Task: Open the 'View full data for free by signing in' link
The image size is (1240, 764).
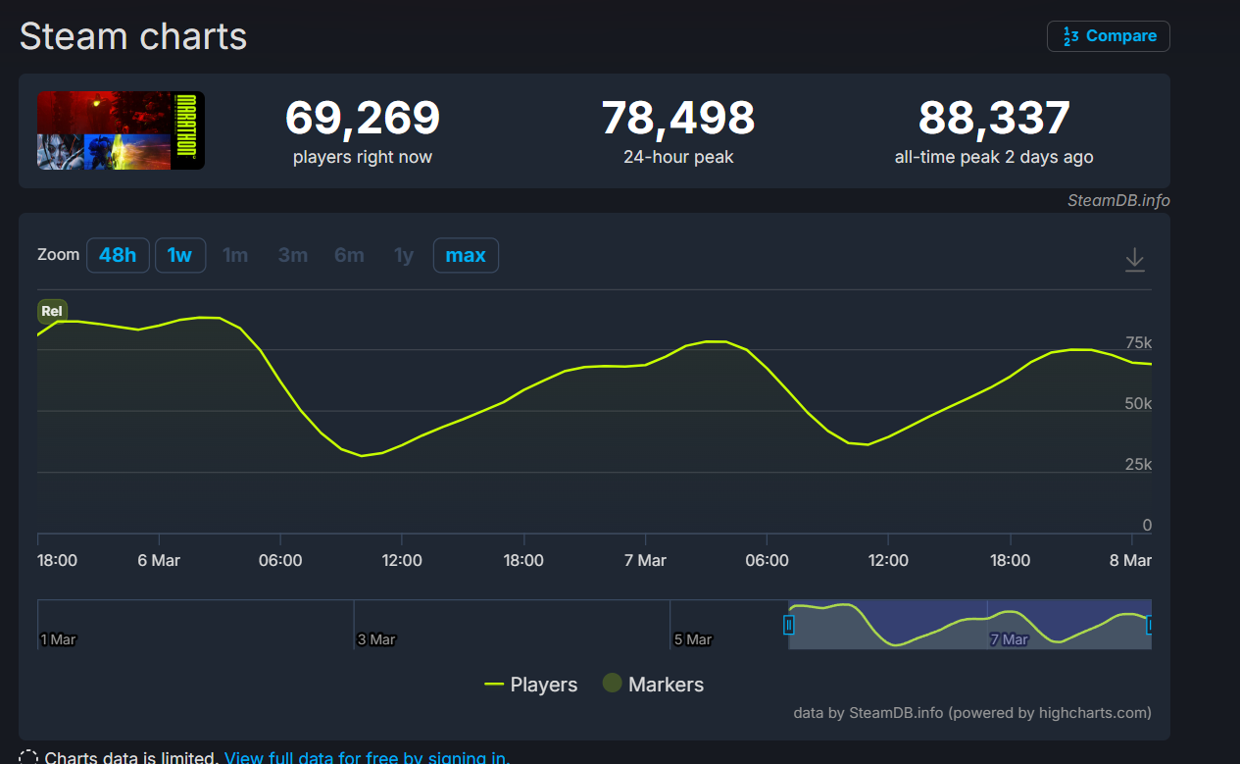Action: tap(367, 757)
